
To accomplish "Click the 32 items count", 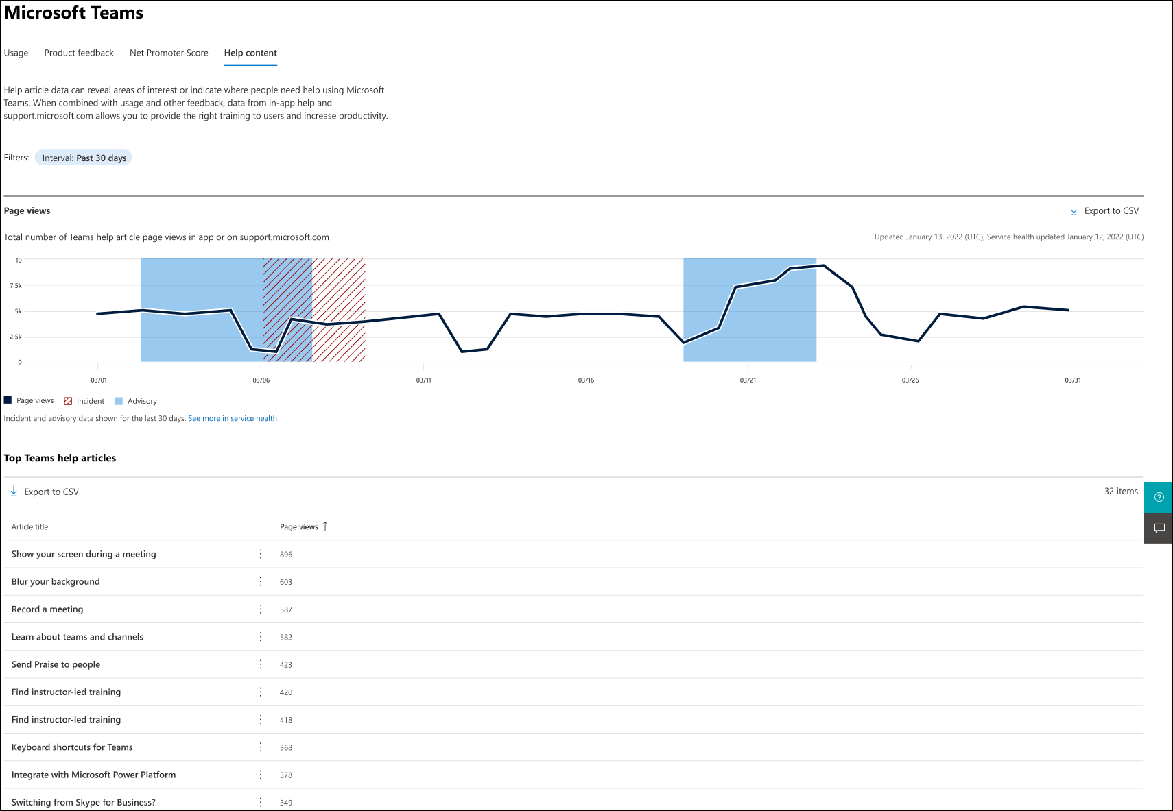I will [x=1121, y=491].
